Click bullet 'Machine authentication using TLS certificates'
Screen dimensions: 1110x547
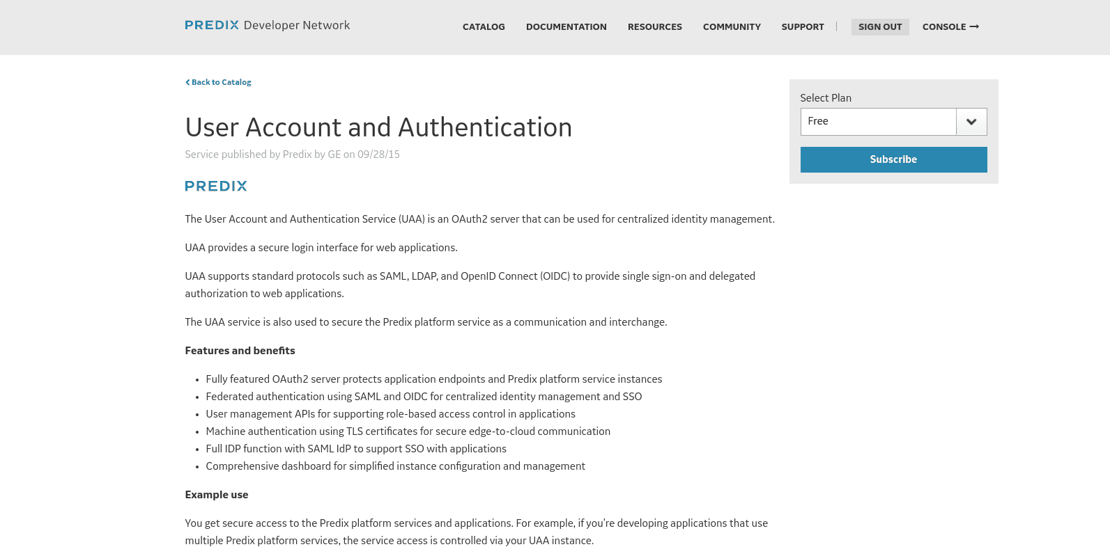click(x=408, y=431)
